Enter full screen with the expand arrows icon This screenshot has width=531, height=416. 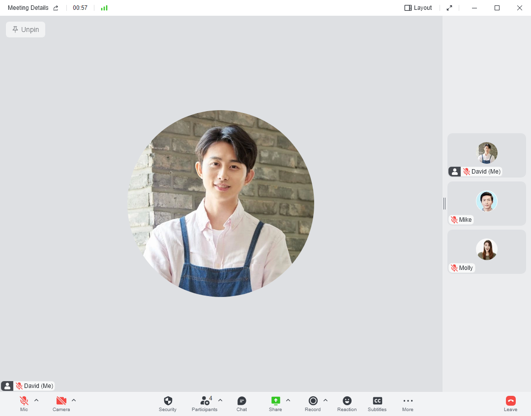[449, 8]
